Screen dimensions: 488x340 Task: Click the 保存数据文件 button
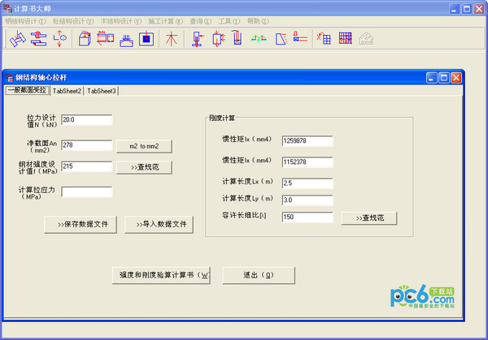pos(81,224)
